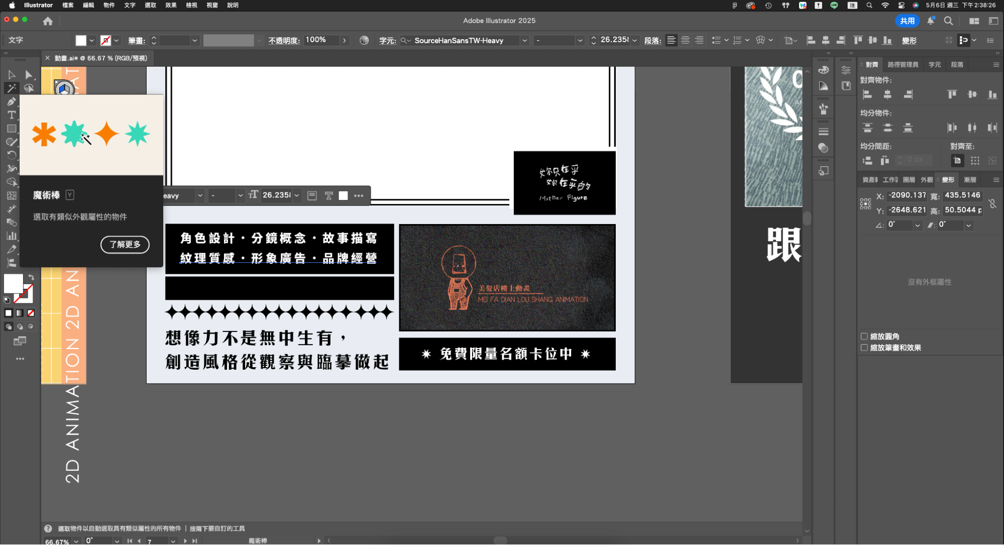Open the 效果 menu
Viewport: 1004px width, 545px height.
pyautogui.click(x=171, y=5)
